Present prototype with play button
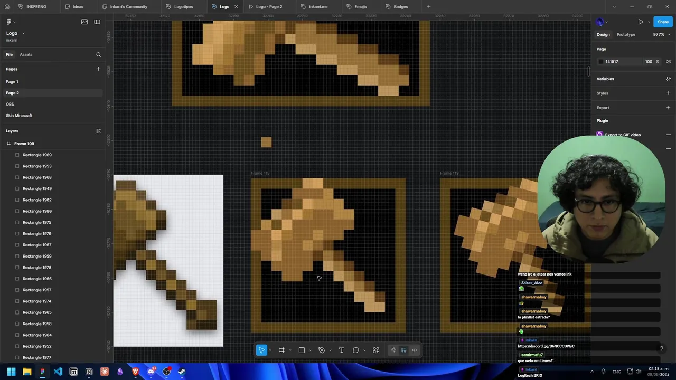Screen dimensions: 676x380 [640, 22]
